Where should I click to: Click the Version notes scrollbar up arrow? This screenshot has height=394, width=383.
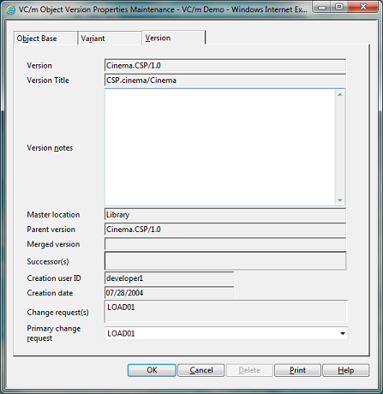point(340,94)
